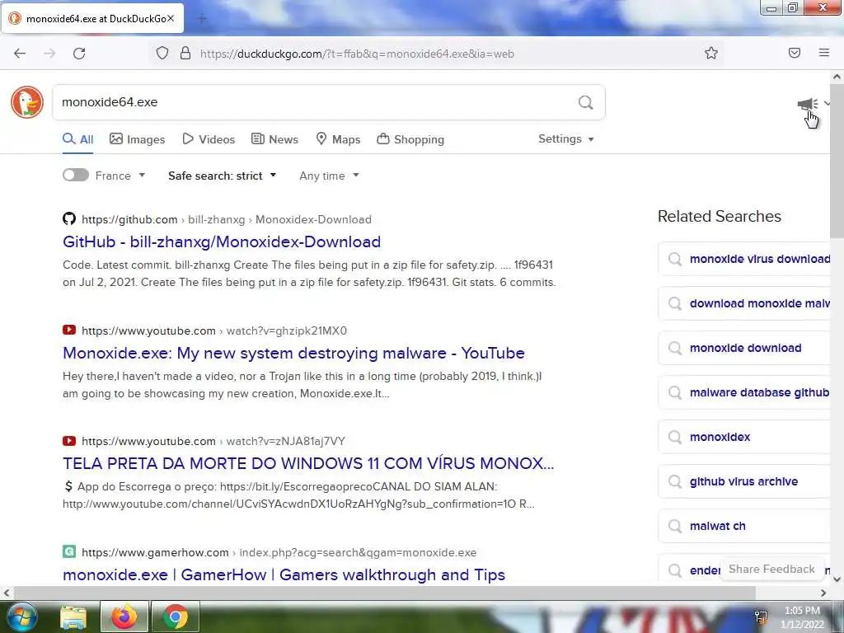Switch to the Maps tab

tap(338, 139)
